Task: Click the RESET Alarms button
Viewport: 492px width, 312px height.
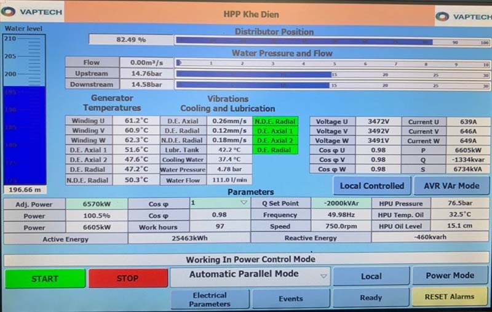Action: point(450,297)
